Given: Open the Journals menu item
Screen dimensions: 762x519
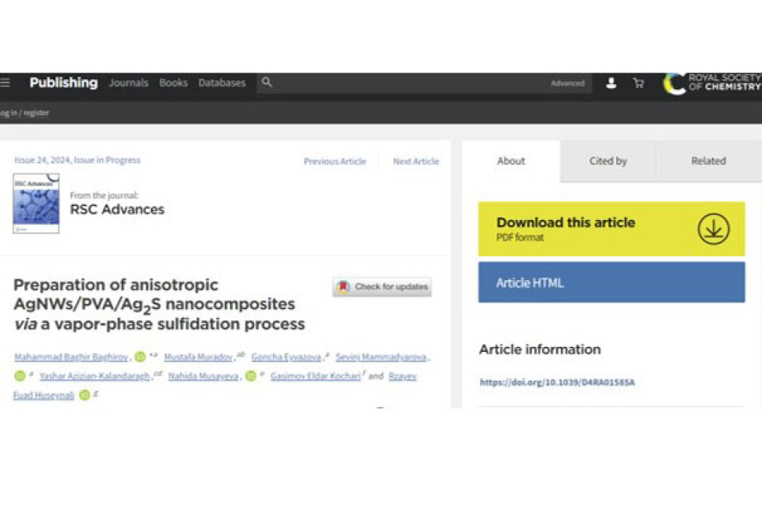Looking at the screenshot, I should coord(129,83).
